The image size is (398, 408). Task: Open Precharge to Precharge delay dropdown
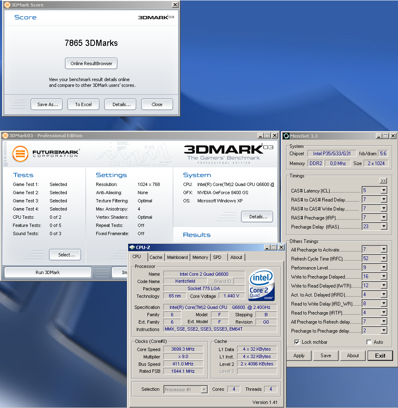(384, 331)
